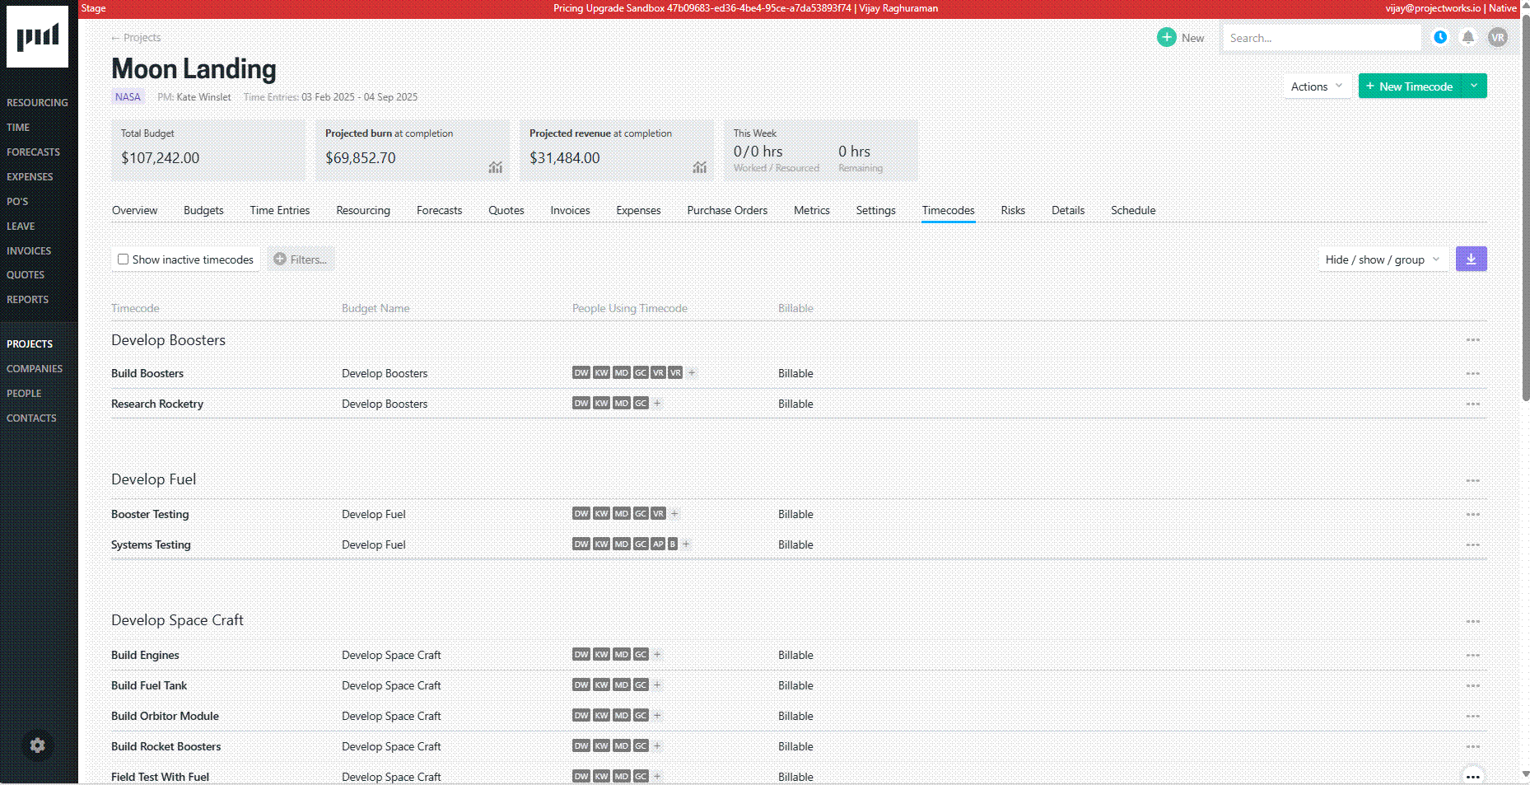The image size is (1530, 785).
Task: Navigate to EXPENSES in sidebar
Action: pos(30,177)
